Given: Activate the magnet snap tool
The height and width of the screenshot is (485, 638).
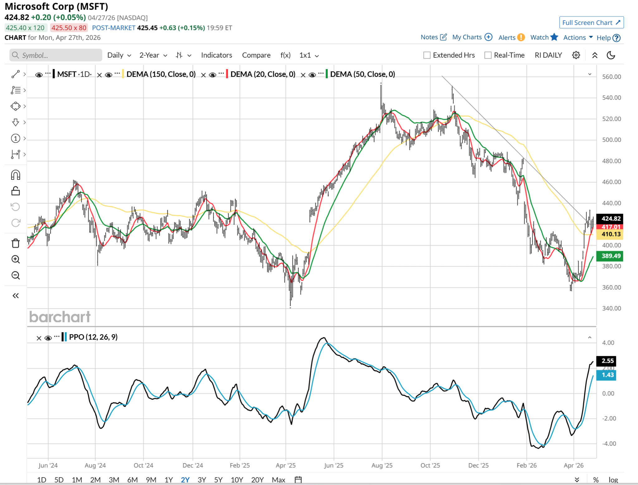Looking at the screenshot, I should pos(15,175).
